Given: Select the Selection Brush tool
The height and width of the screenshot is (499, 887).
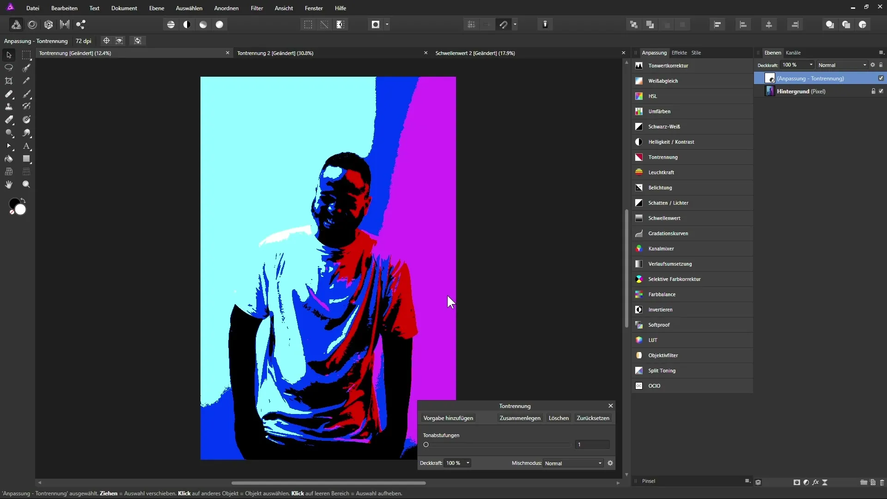Looking at the screenshot, I should [26, 68].
